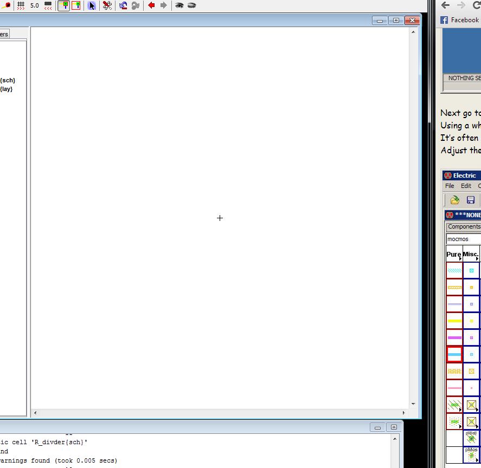Select R_divder {sch} cell in explorer

8,80
